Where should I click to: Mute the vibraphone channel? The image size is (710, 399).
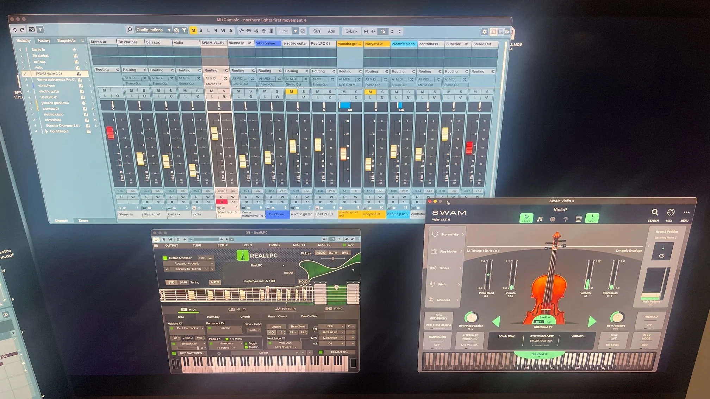tap(264, 91)
